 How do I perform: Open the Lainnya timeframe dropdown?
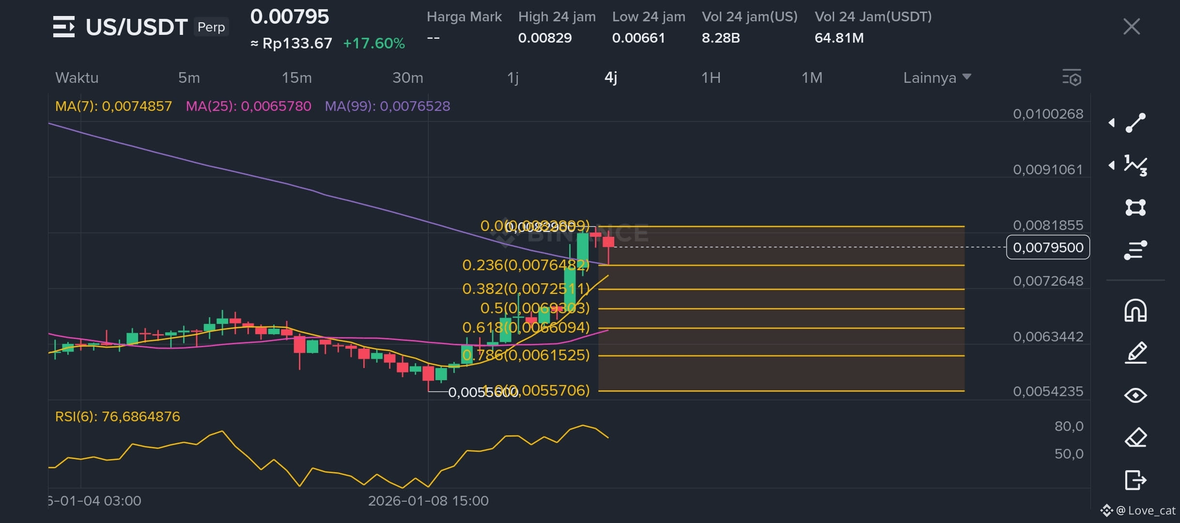(937, 77)
